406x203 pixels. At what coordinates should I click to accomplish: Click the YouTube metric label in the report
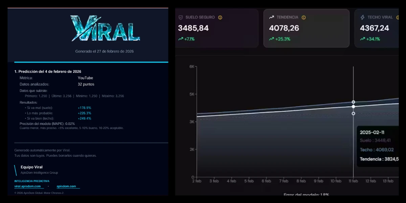pos(86,78)
